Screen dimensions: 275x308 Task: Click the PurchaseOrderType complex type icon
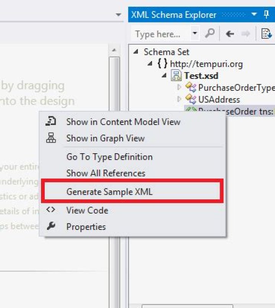[x=191, y=88]
